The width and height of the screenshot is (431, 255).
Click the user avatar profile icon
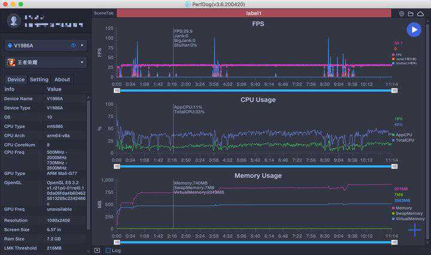point(14,22)
